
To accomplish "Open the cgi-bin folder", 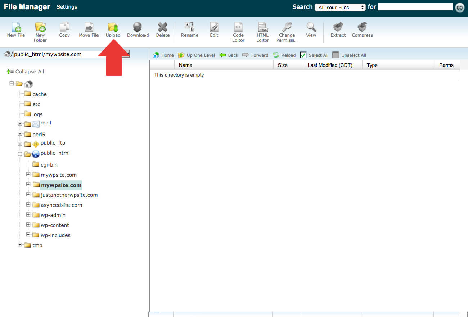I will (x=49, y=165).
